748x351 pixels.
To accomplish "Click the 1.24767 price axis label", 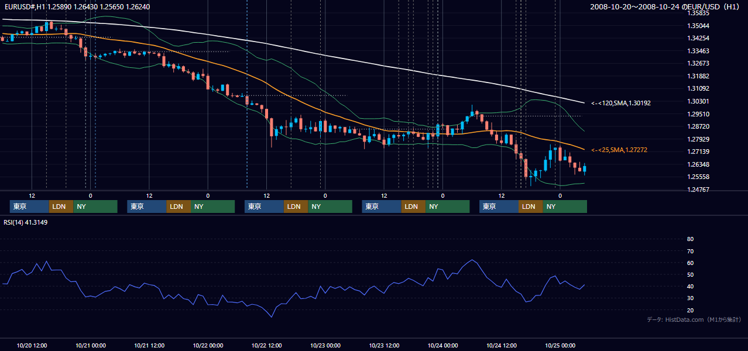I will tap(698, 190).
